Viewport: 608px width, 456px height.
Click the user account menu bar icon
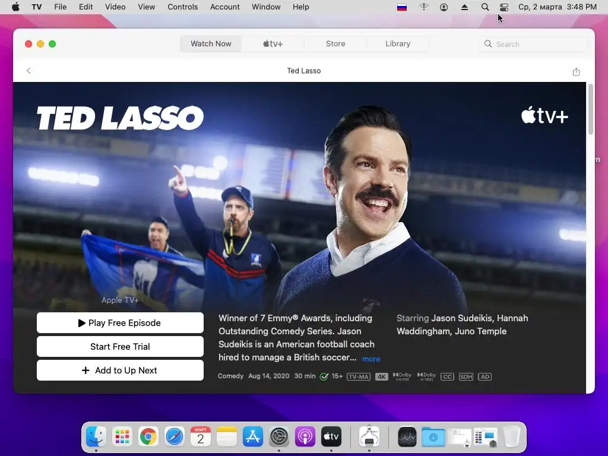coord(444,7)
